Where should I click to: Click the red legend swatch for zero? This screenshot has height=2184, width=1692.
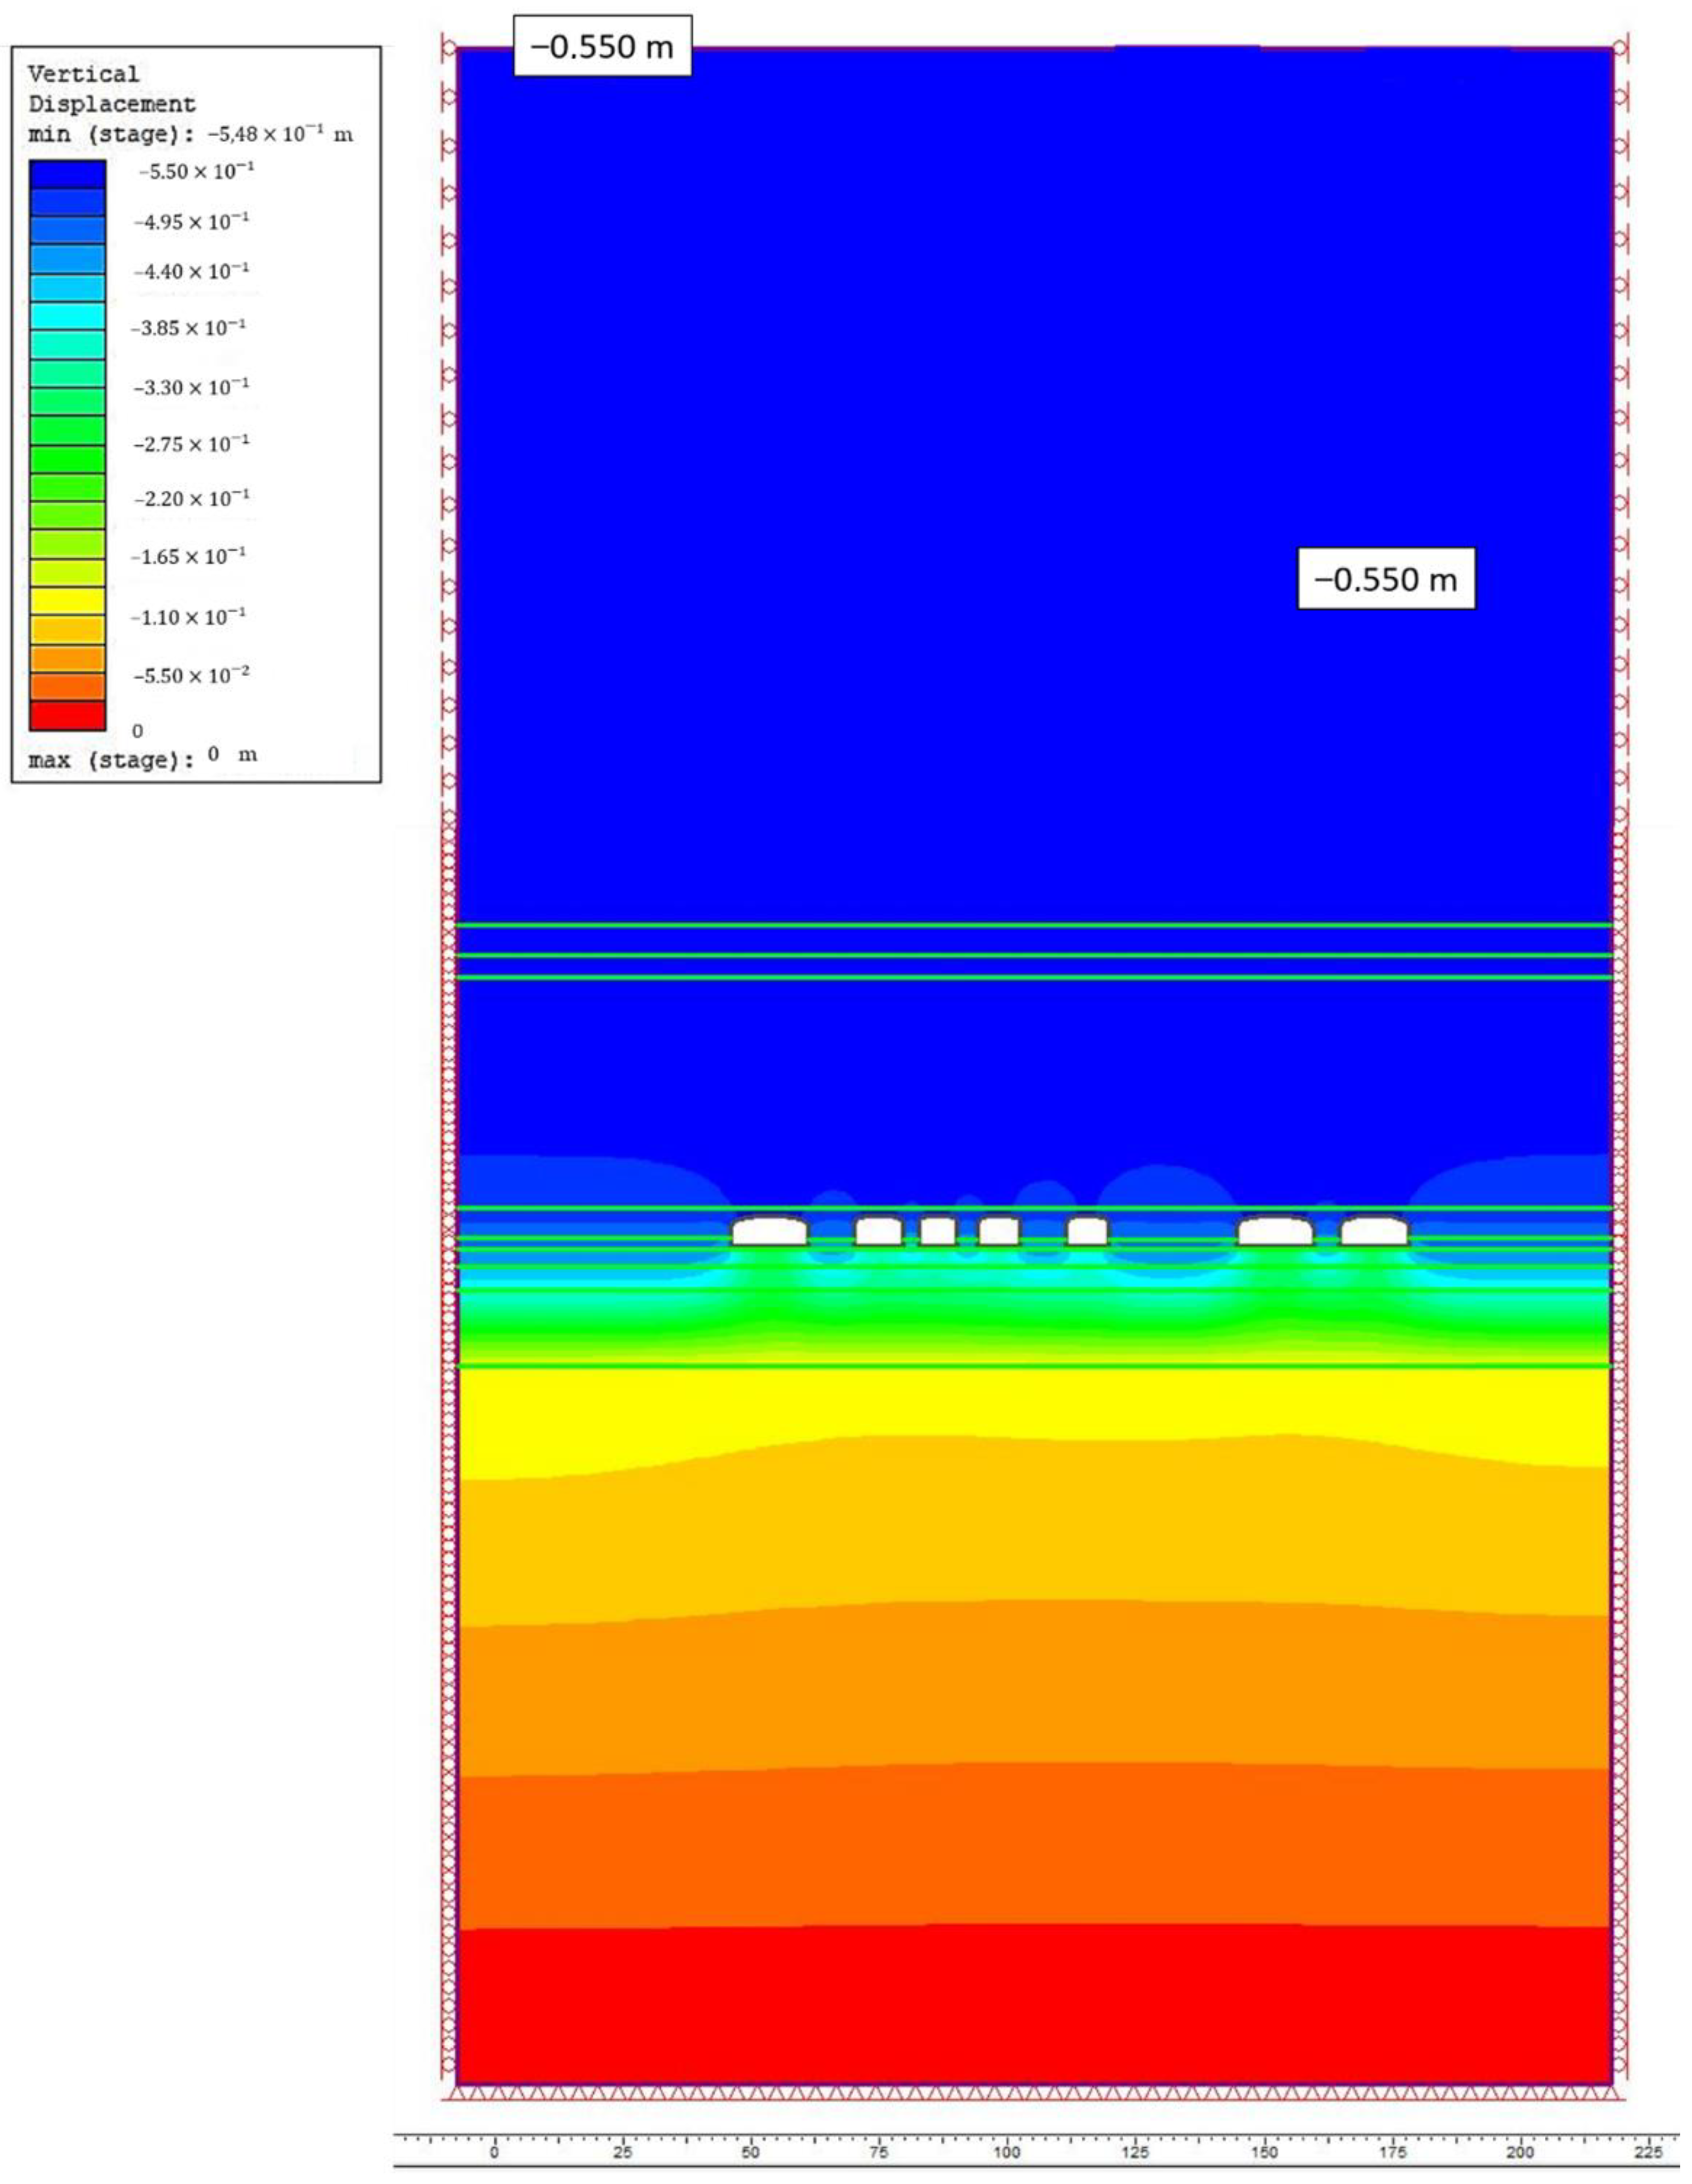pyautogui.click(x=67, y=715)
